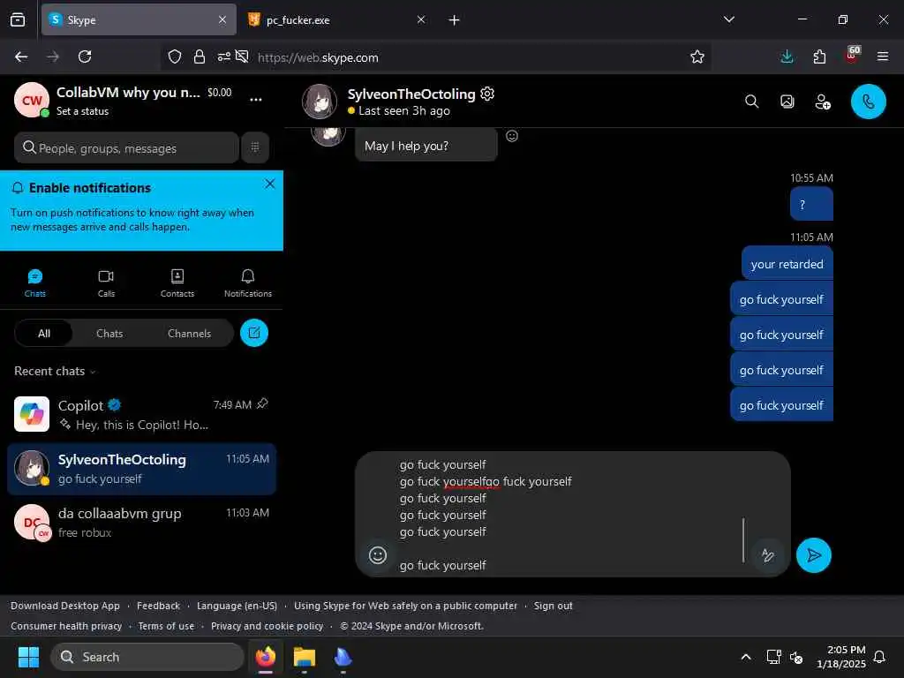This screenshot has width=904, height=678.
Task: Open the search-in-conversation magnifier icon
Action: pyautogui.click(x=752, y=102)
